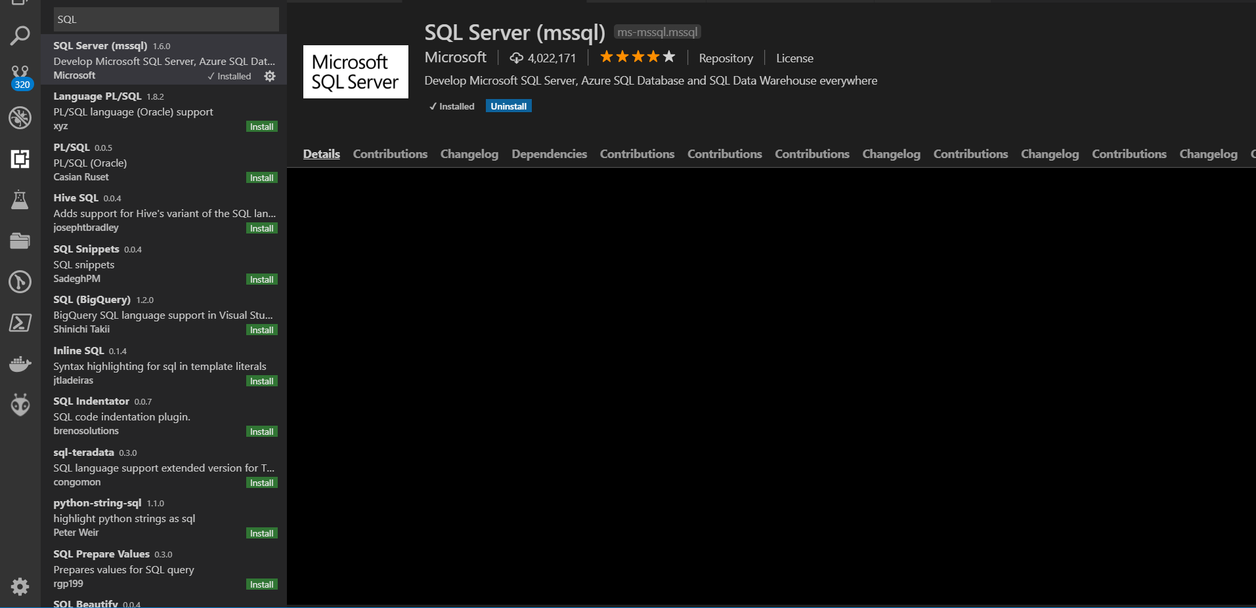The height and width of the screenshot is (608, 1256).
Task: Select the Installed status indicator on mssql
Action: coord(451,106)
